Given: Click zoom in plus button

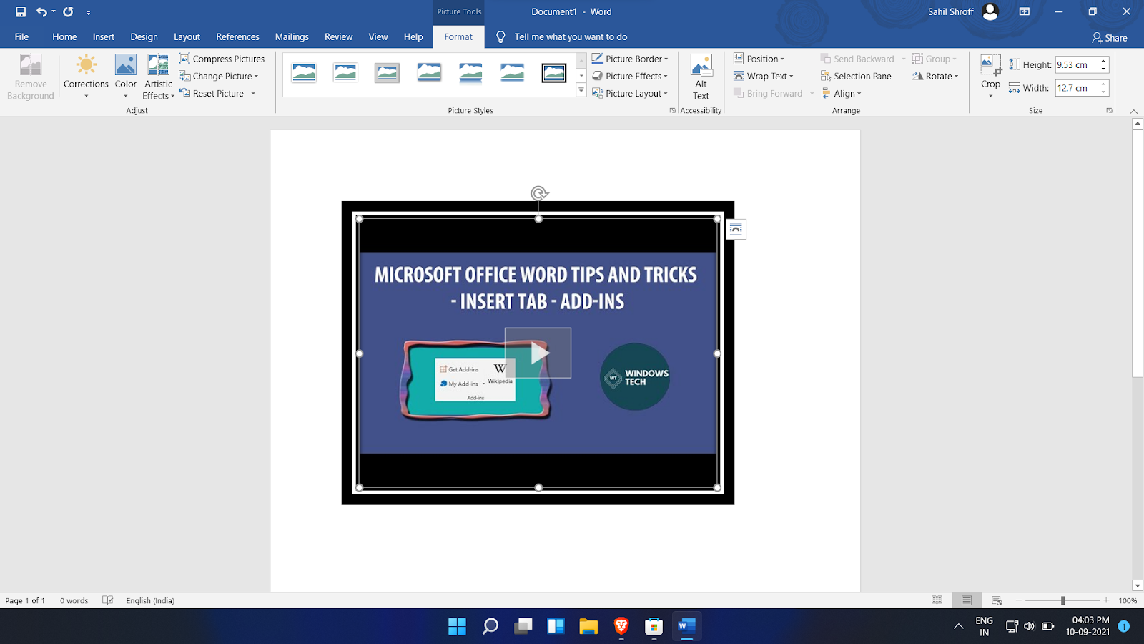Looking at the screenshot, I should coord(1106,600).
